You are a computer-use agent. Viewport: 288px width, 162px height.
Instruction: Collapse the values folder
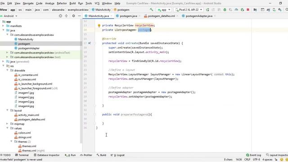pos(7,128)
